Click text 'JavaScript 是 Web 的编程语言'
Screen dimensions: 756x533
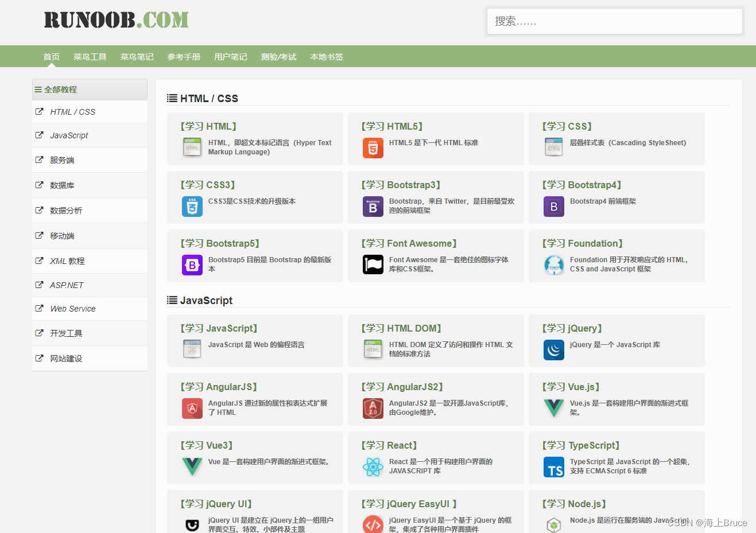pyautogui.click(x=257, y=345)
